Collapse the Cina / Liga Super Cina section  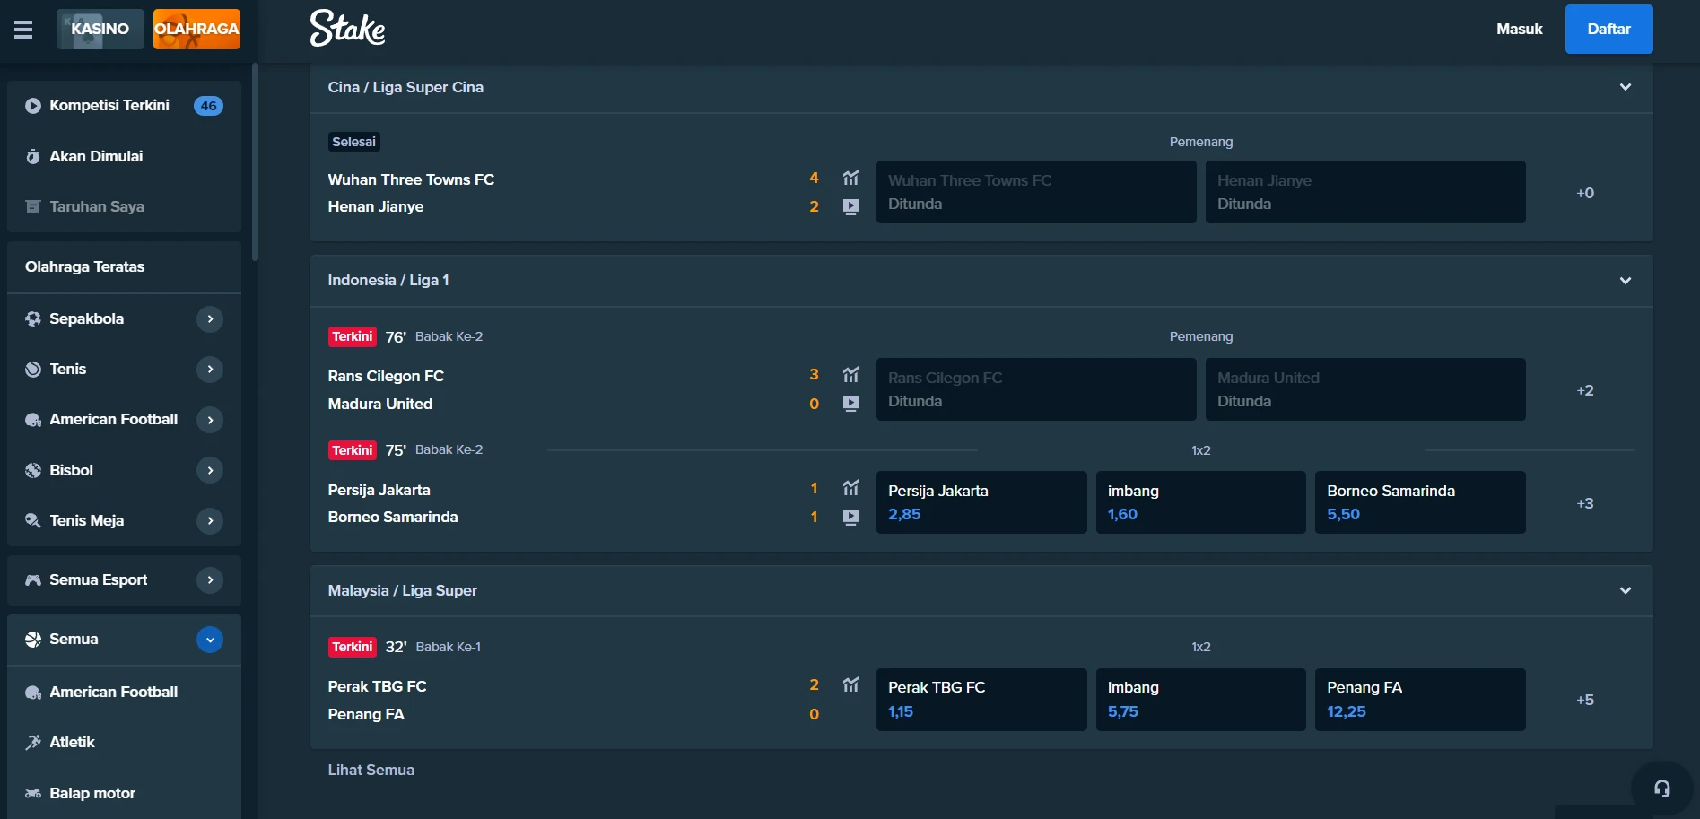coord(1625,87)
